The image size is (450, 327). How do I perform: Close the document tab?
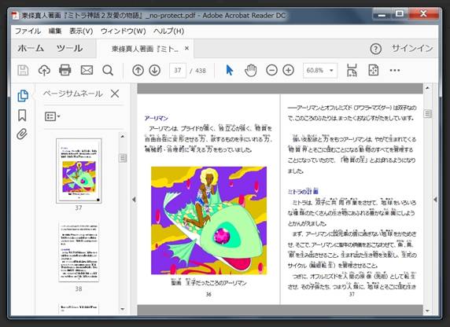point(186,48)
